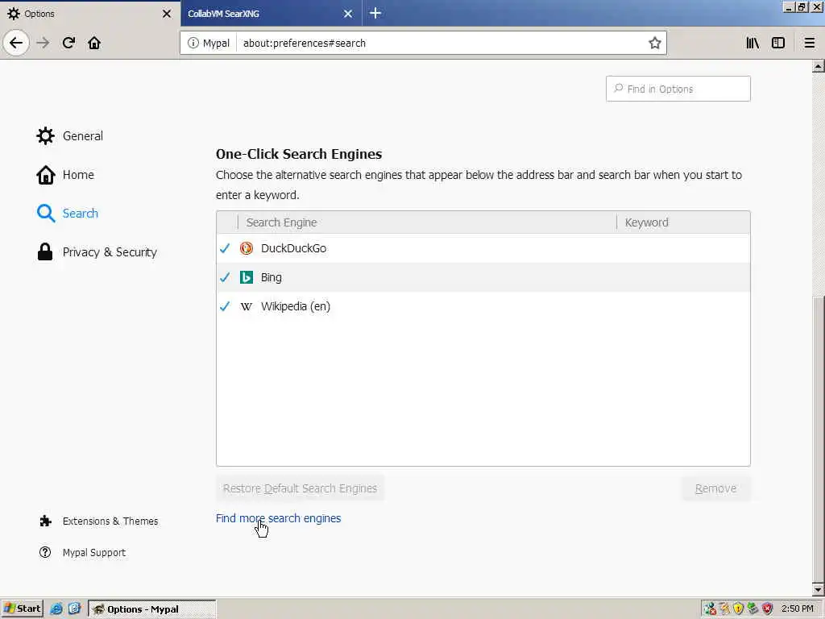The width and height of the screenshot is (825, 619).
Task: Open the Windows Start menu
Action: pyautogui.click(x=22, y=609)
